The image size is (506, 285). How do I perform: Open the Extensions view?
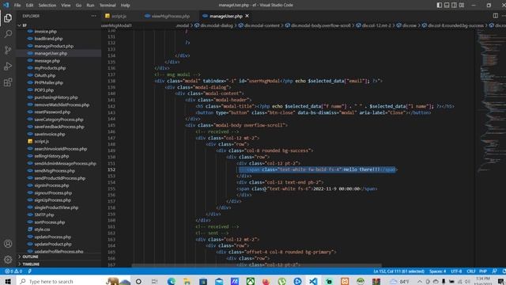(x=8, y=82)
